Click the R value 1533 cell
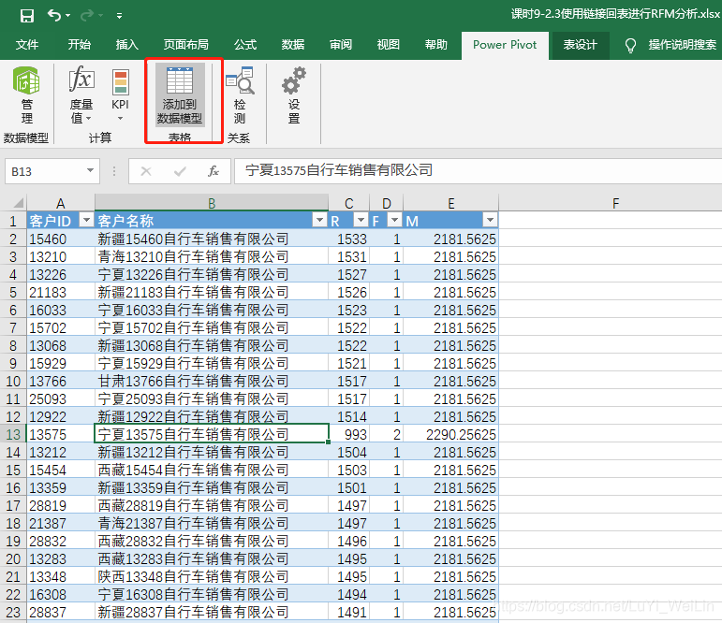Viewport: 722px width, 623px height. pos(349,239)
